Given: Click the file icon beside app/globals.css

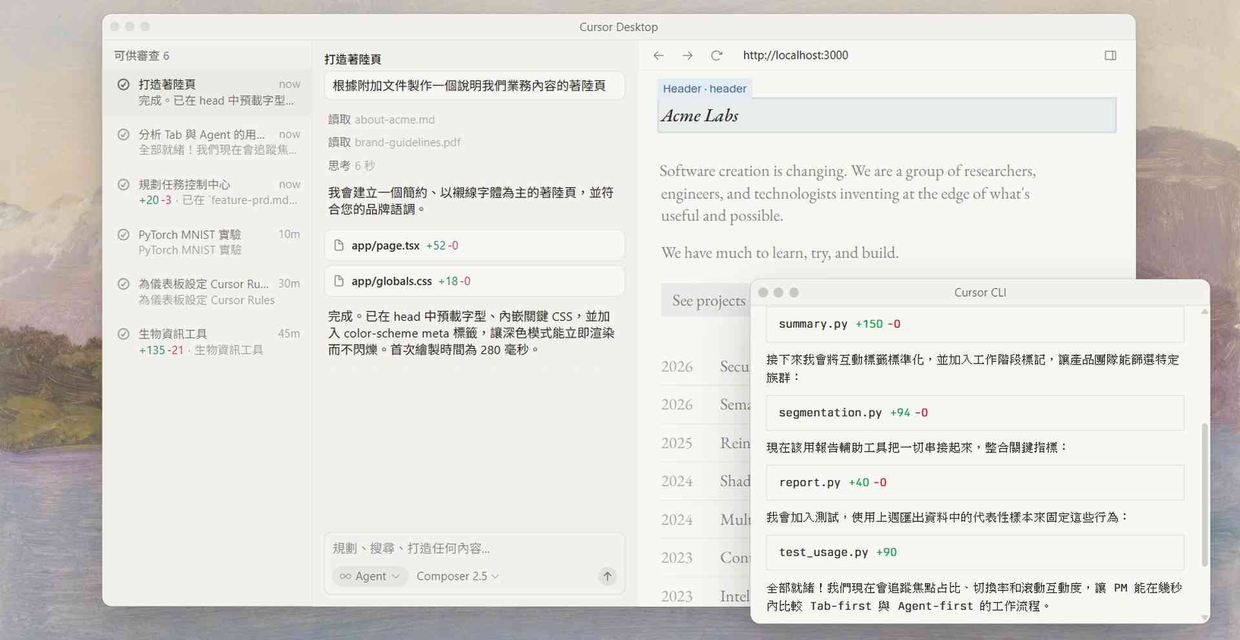Looking at the screenshot, I should click(338, 281).
